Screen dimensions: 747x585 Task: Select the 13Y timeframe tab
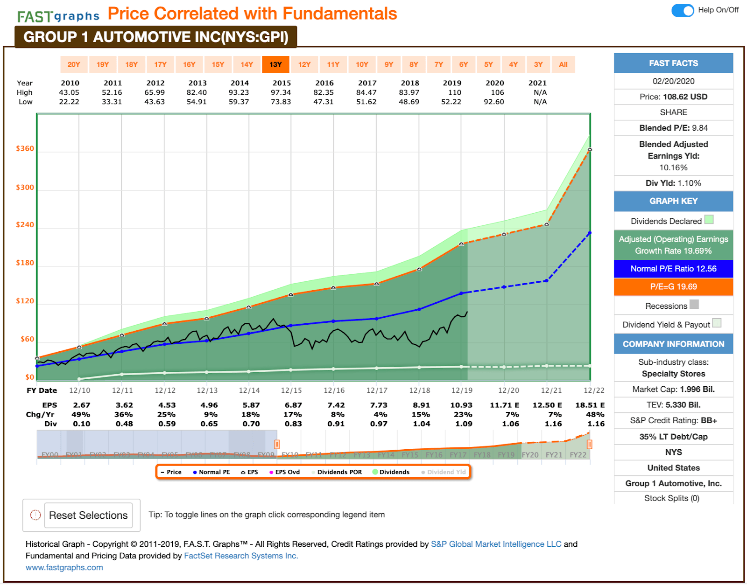[276, 64]
